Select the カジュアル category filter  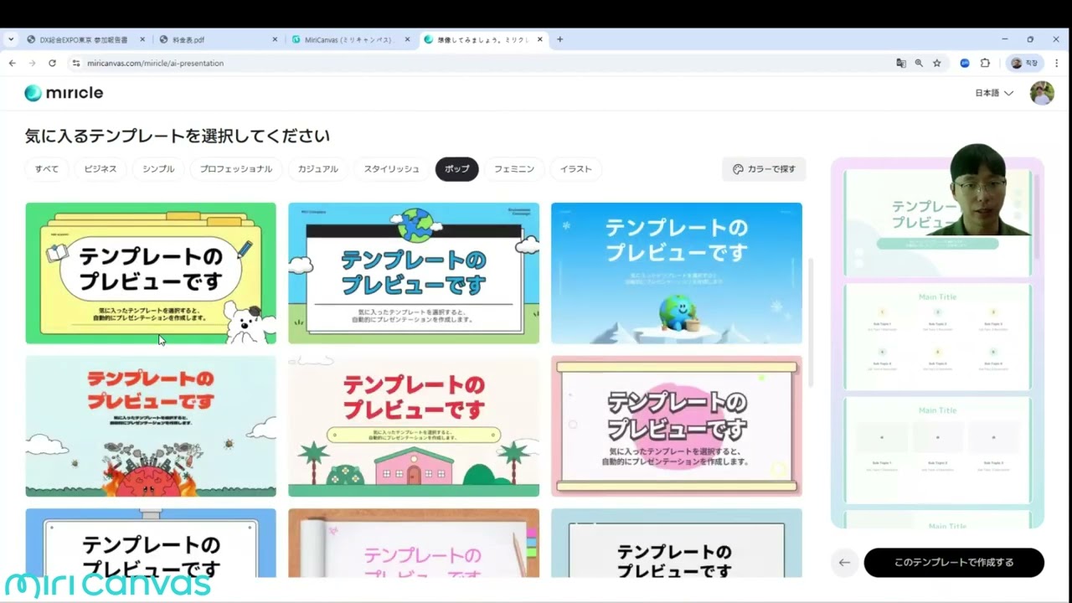(318, 168)
